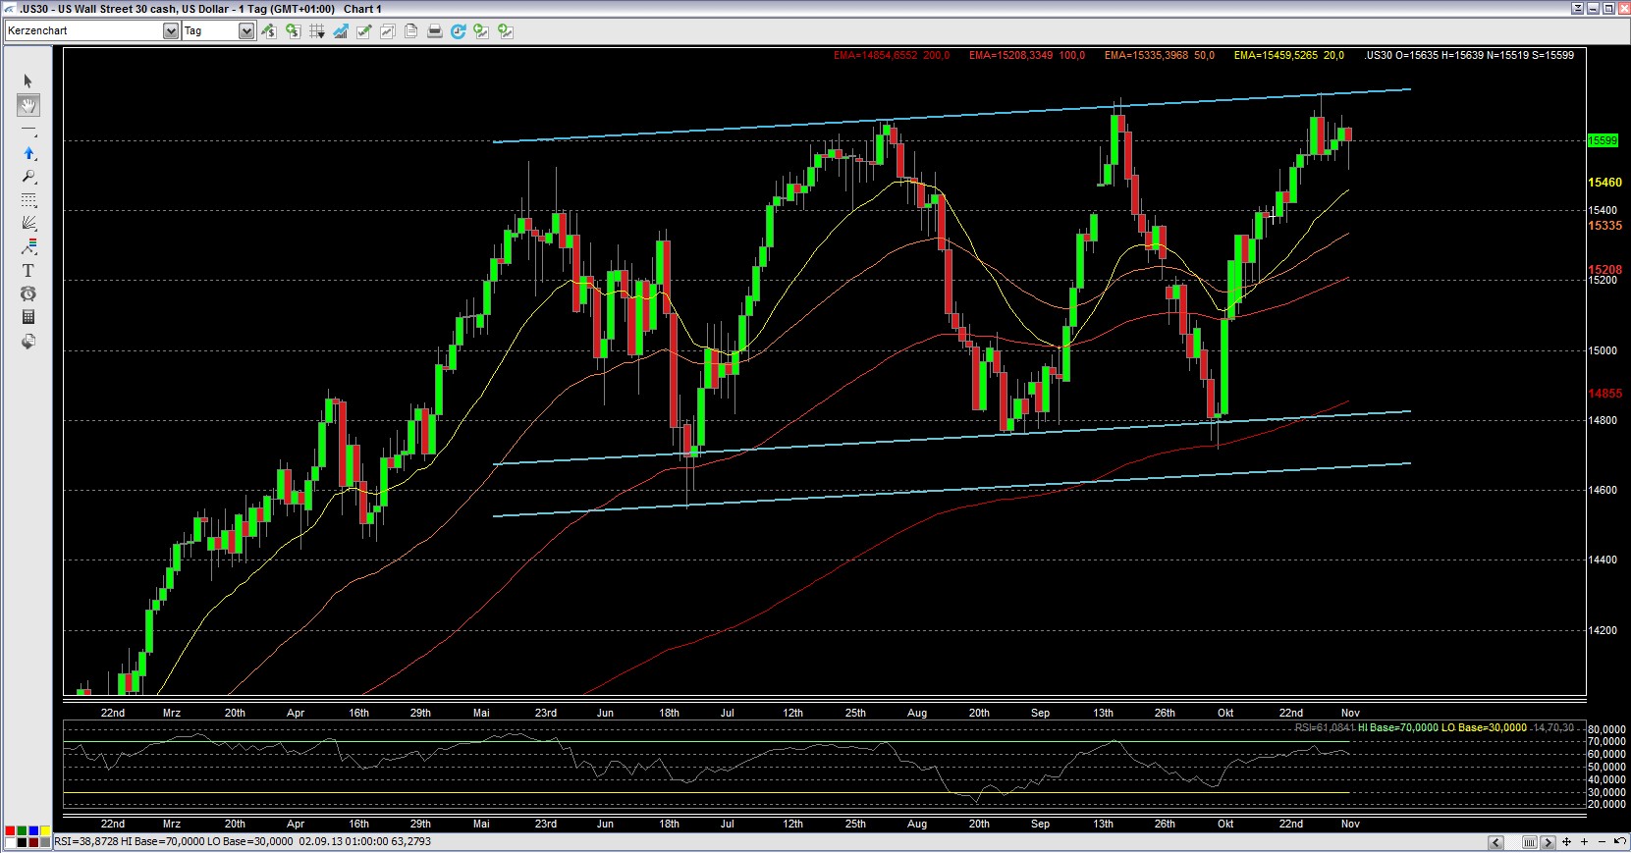Pick the horizontal line drawing tool
Screen dimensions: 1631x853
pos(27,130)
